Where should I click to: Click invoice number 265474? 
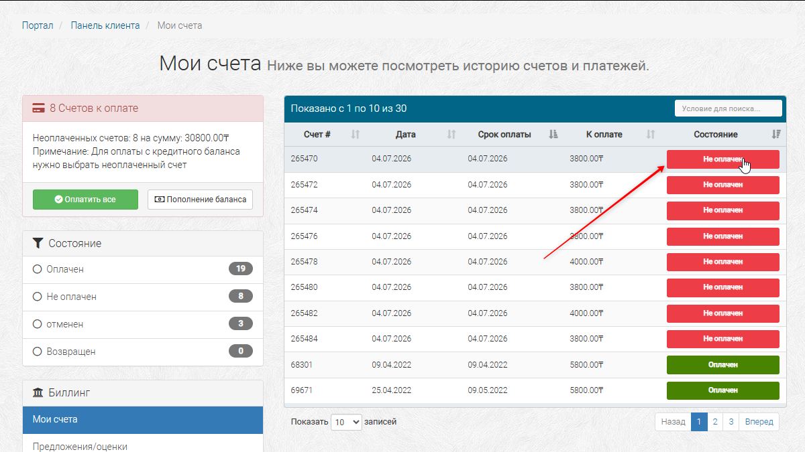click(305, 210)
